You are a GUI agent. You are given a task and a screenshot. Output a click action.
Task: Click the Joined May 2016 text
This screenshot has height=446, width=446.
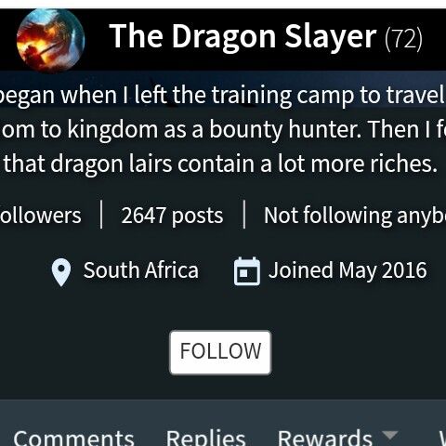(348, 270)
